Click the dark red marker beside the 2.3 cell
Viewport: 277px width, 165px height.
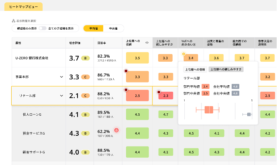pyautogui.click(x=159, y=92)
